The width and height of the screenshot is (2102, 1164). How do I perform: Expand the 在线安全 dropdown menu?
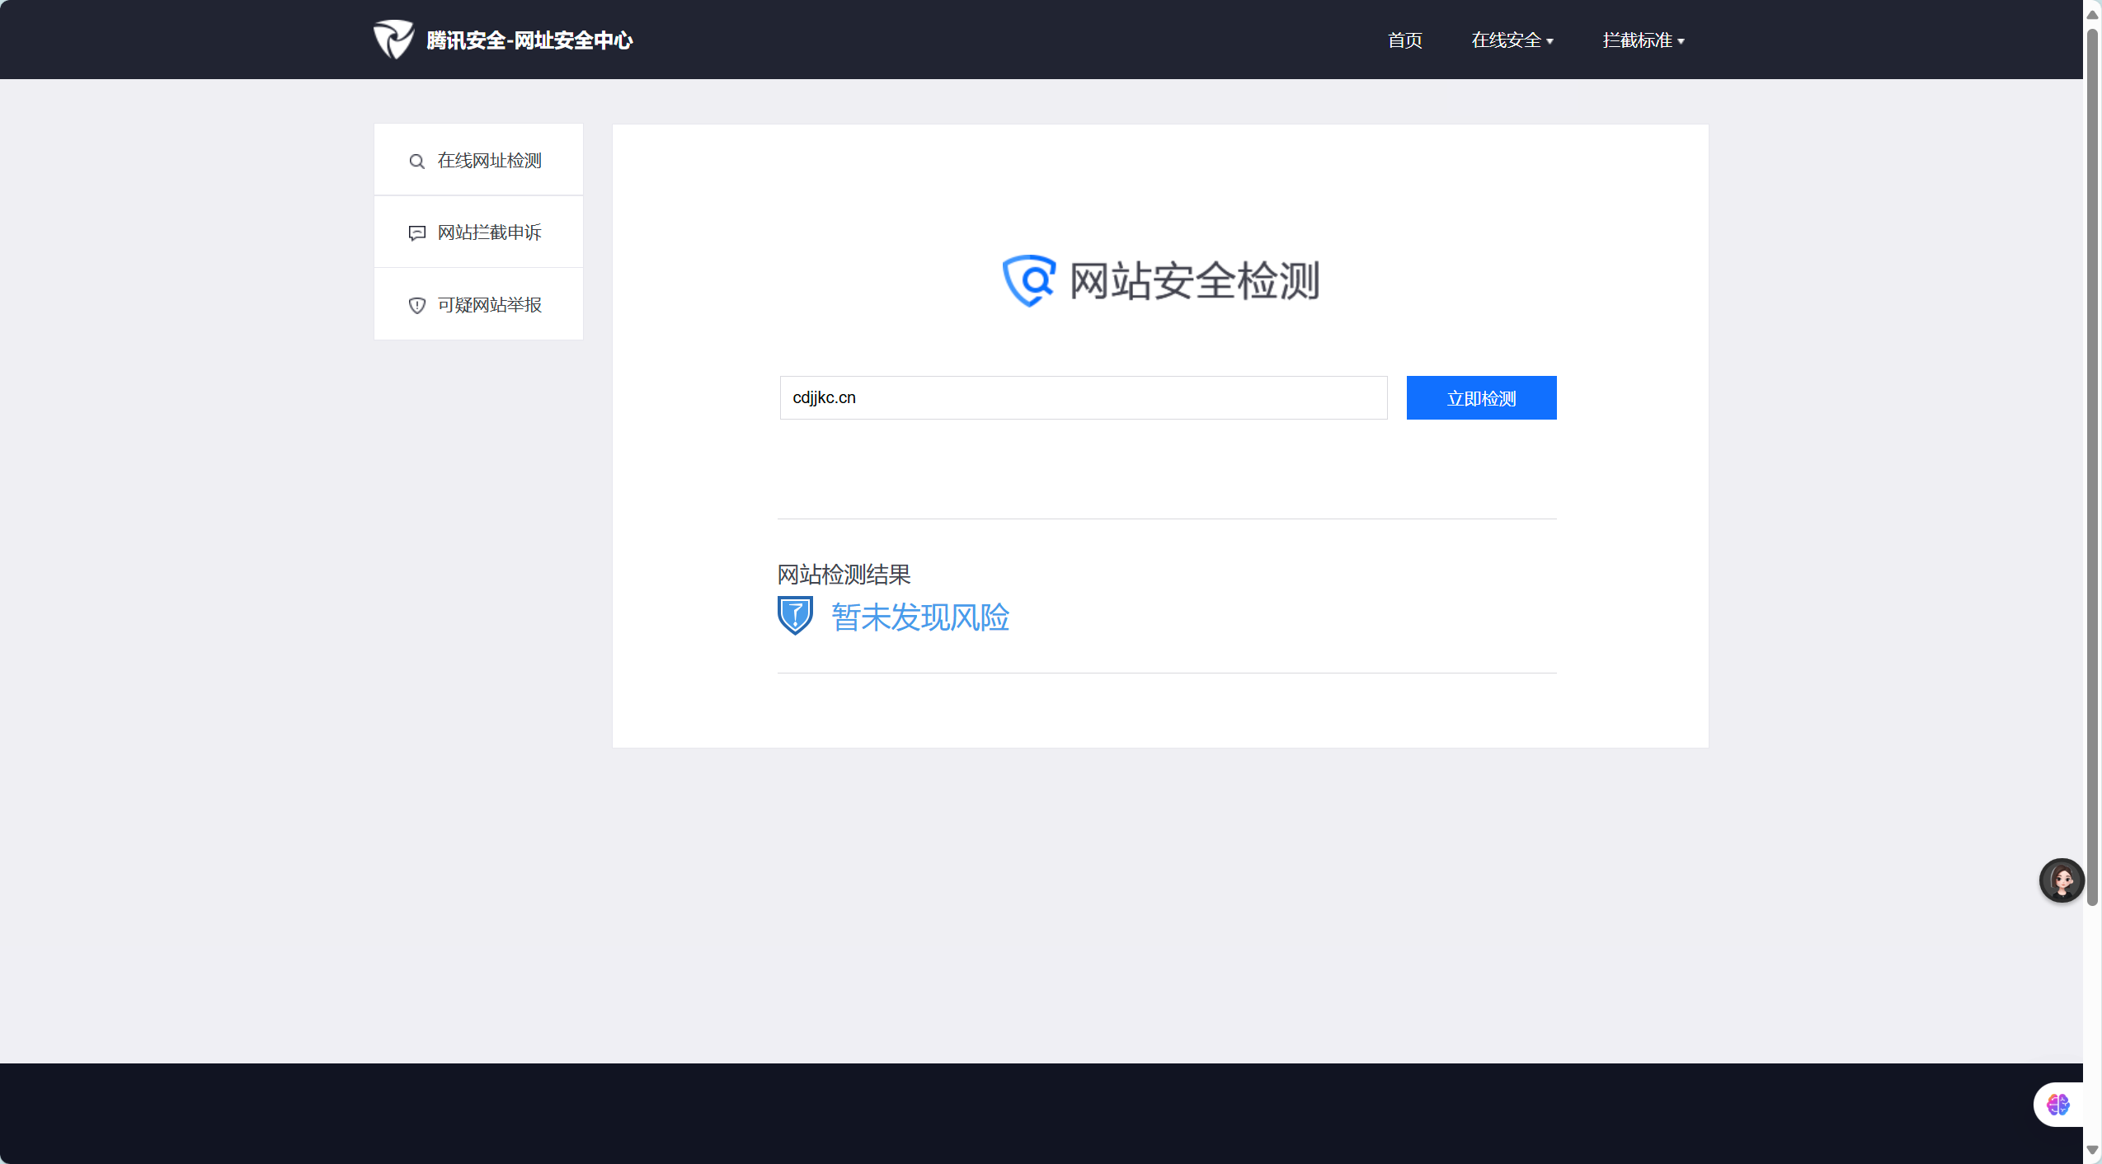pyautogui.click(x=1512, y=40)
